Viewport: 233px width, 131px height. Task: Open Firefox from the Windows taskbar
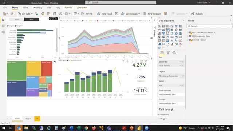(x=94, y=128)
